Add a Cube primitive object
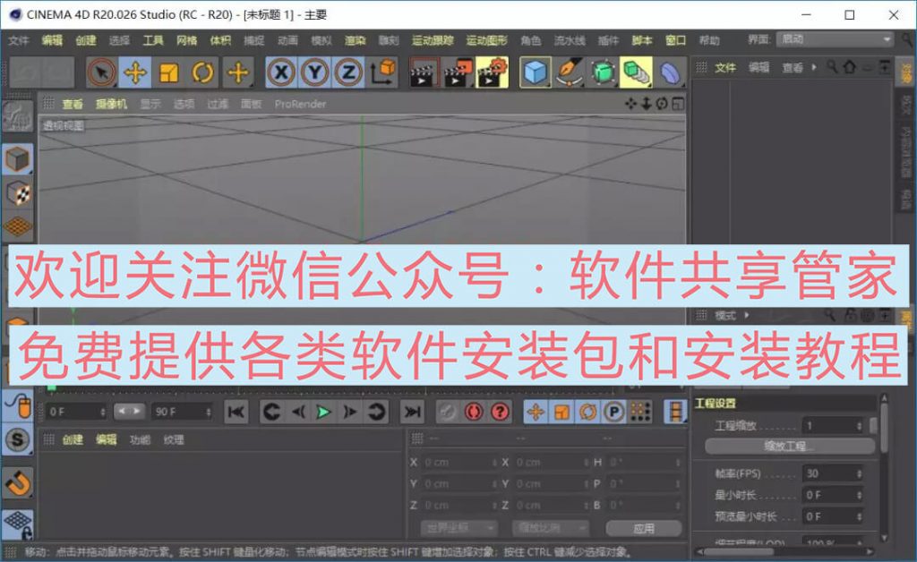This screenshot has height=562, width=917. pyautogui.click(x=536, y=73)
